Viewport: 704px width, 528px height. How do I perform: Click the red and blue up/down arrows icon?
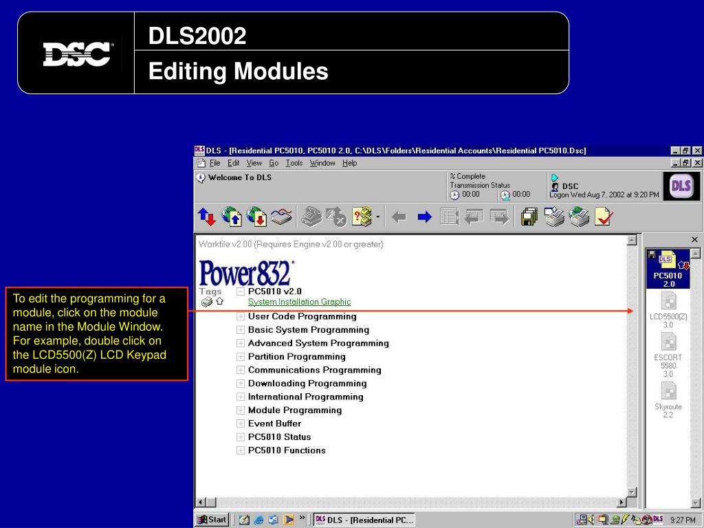(x=207, y=217)
